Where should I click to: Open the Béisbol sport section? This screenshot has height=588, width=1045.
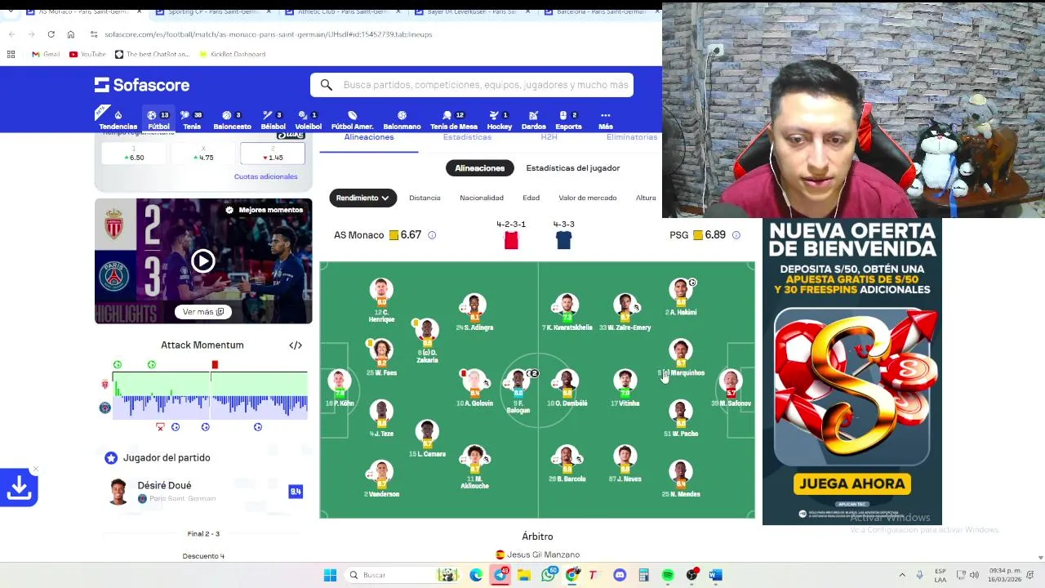[x=273, y=120]
